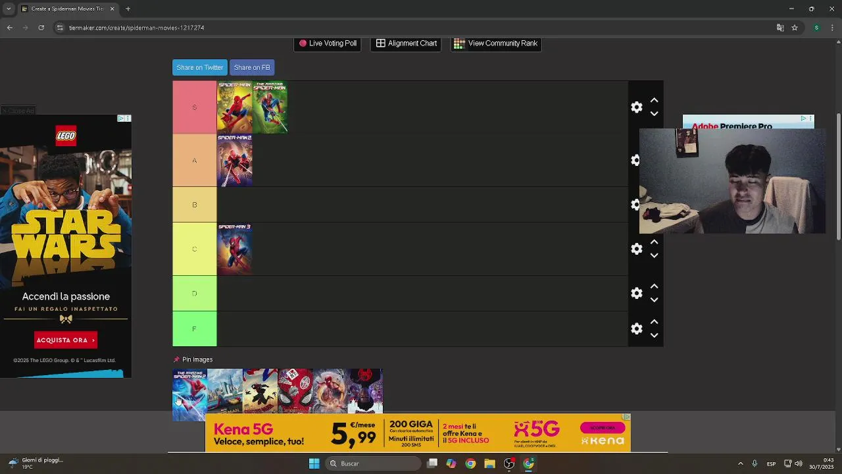
Task: Open Chrome profile avatar
Action: (816, 28)
